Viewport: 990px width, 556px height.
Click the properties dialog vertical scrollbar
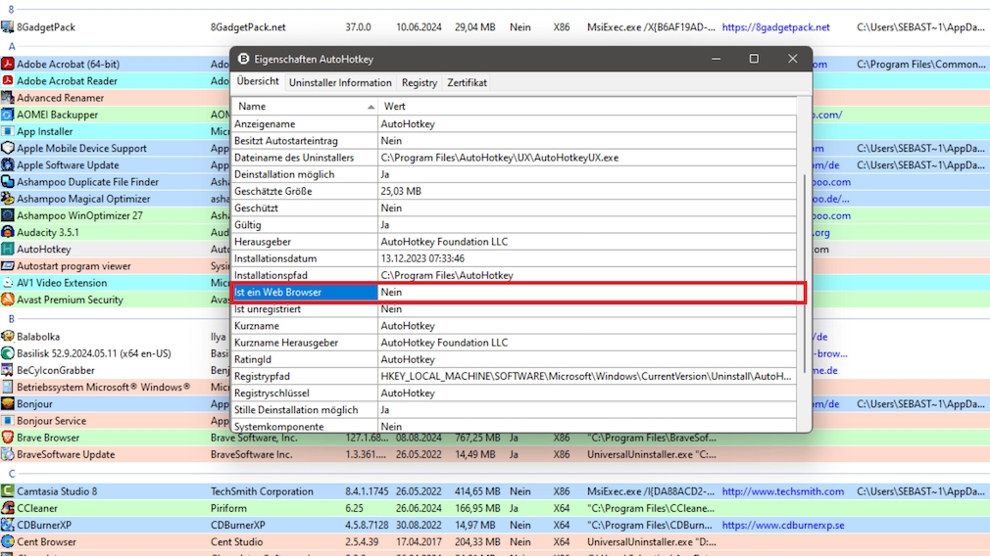coord(805,274)
